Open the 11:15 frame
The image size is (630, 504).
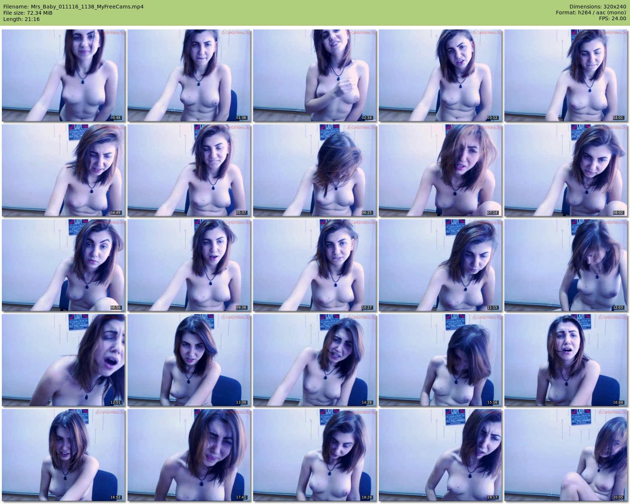coord(440,265)
